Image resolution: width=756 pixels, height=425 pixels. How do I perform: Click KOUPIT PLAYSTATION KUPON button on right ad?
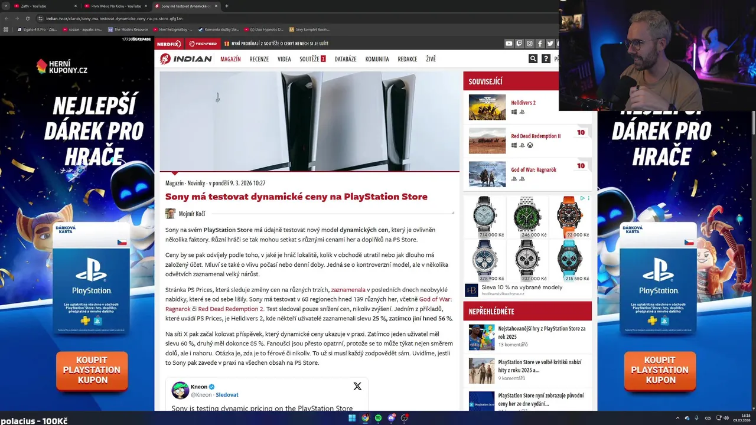coord(660,370)
